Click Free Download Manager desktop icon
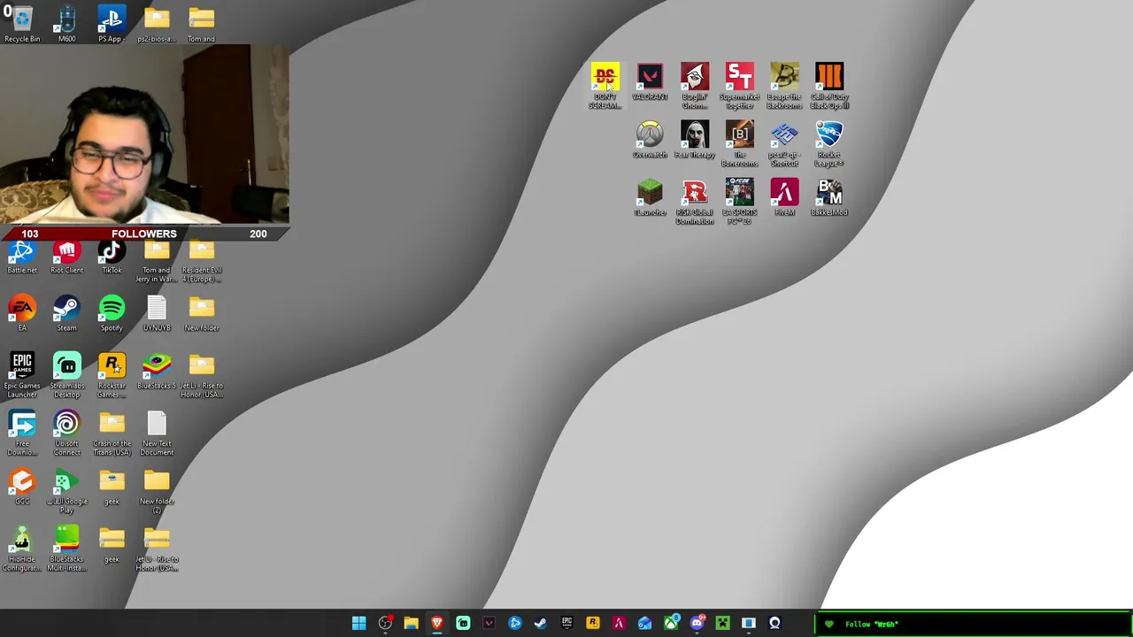Screen dimensions: 1133x637 click(x=22, y=434)
